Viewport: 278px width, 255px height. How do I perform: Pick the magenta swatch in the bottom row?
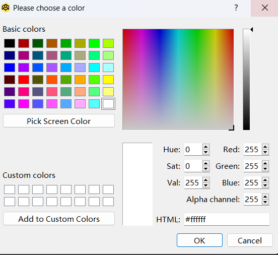(x=24, y=104)
